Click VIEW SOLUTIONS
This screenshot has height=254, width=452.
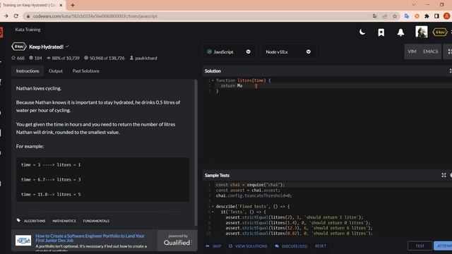tap(248, 246)
